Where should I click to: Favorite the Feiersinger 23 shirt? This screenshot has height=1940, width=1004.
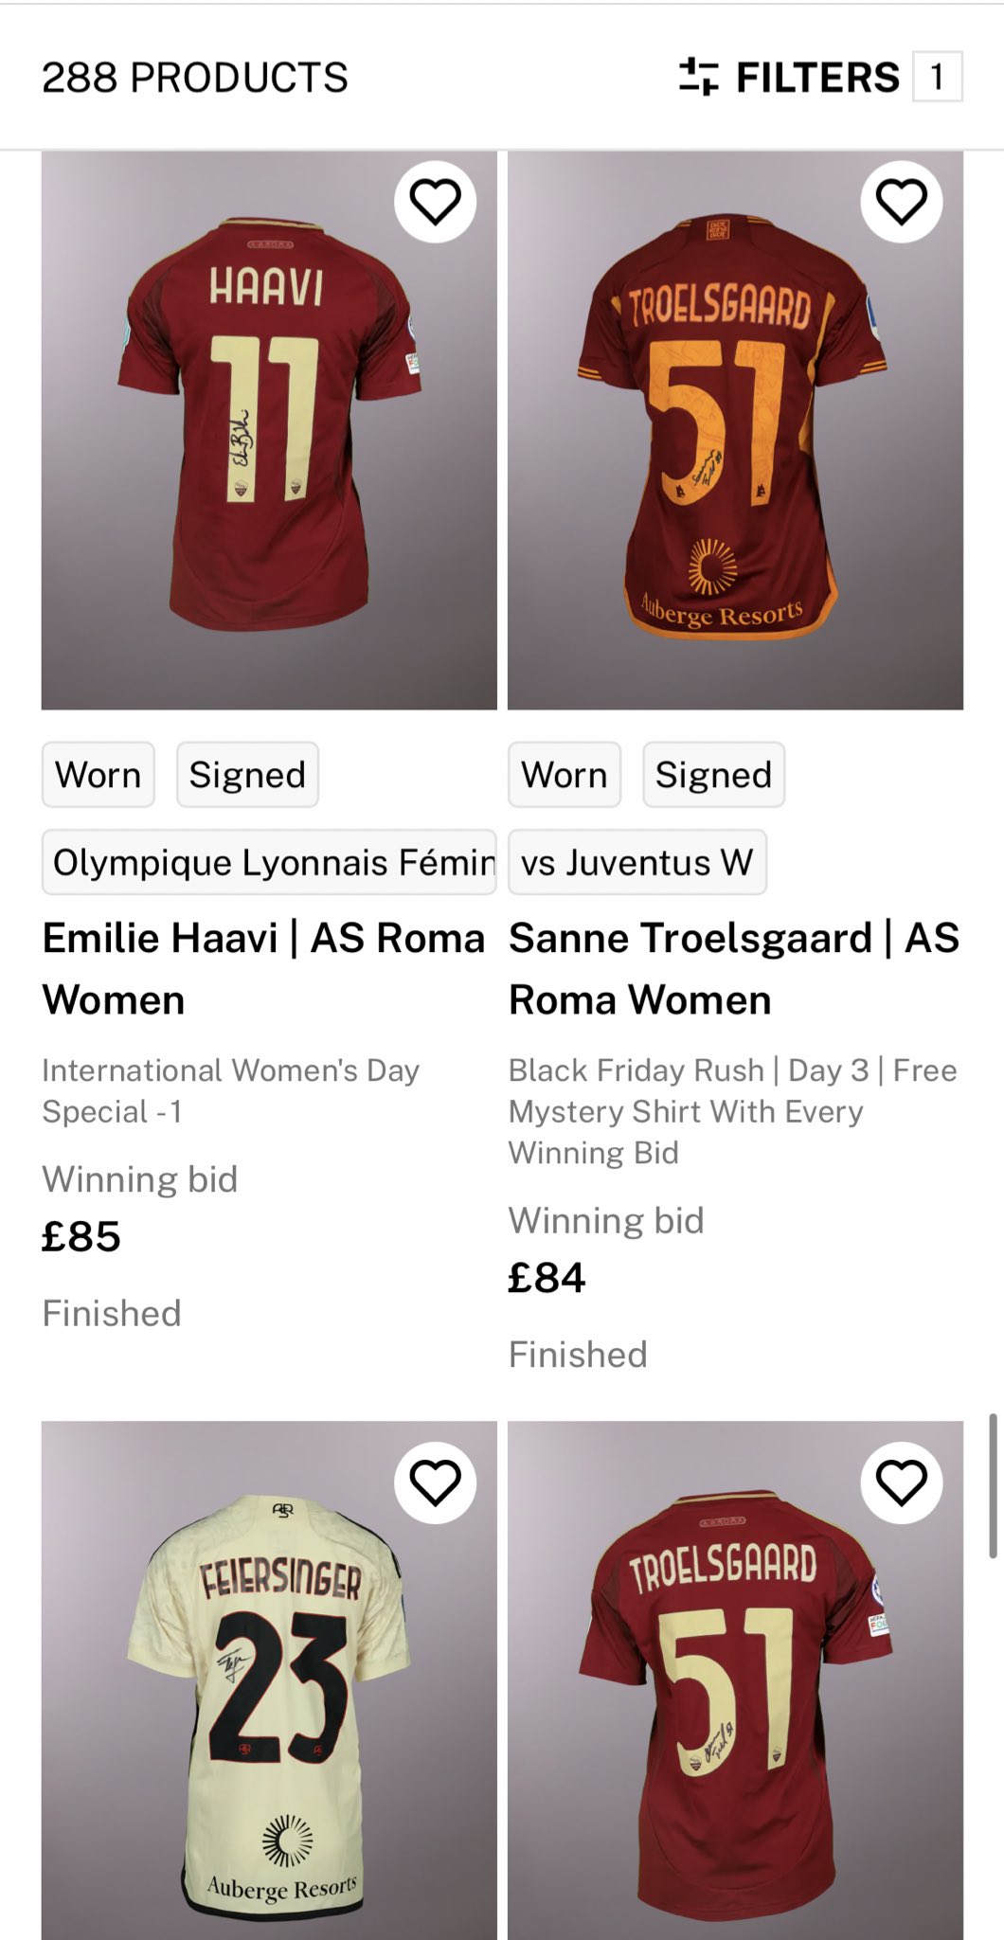pos(435,1482)
